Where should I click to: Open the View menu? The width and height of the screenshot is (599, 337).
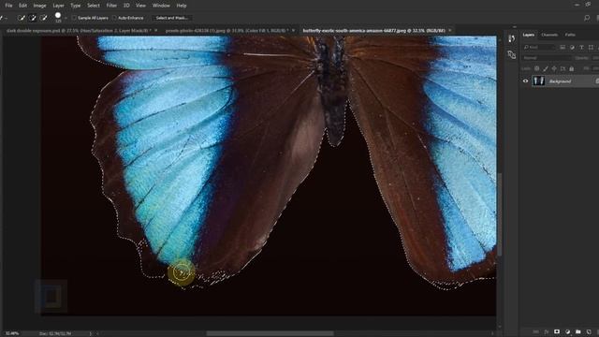pyautogui.click(x=141, y=6)
